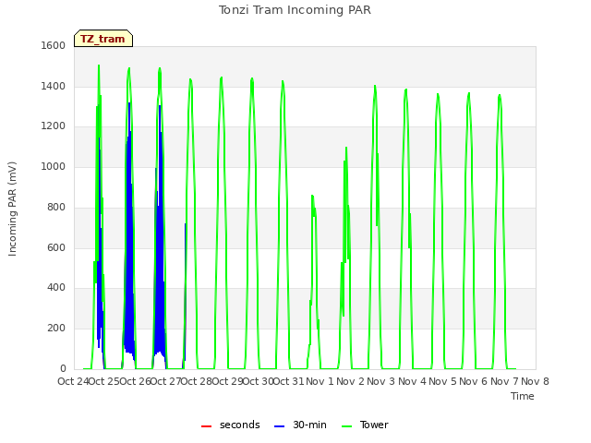The width and height of the screenshot is (591, 443).
Task: Click the 'Oct 24' x-axis date label
Action: click(74, 381)
